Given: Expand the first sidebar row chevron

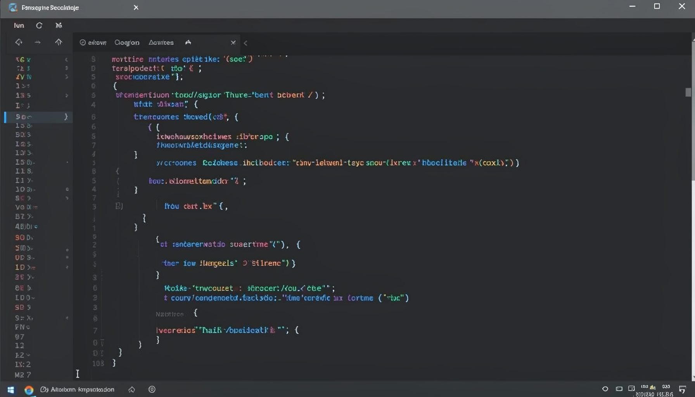Looking at the screenshot, I should tap(66, 59).
